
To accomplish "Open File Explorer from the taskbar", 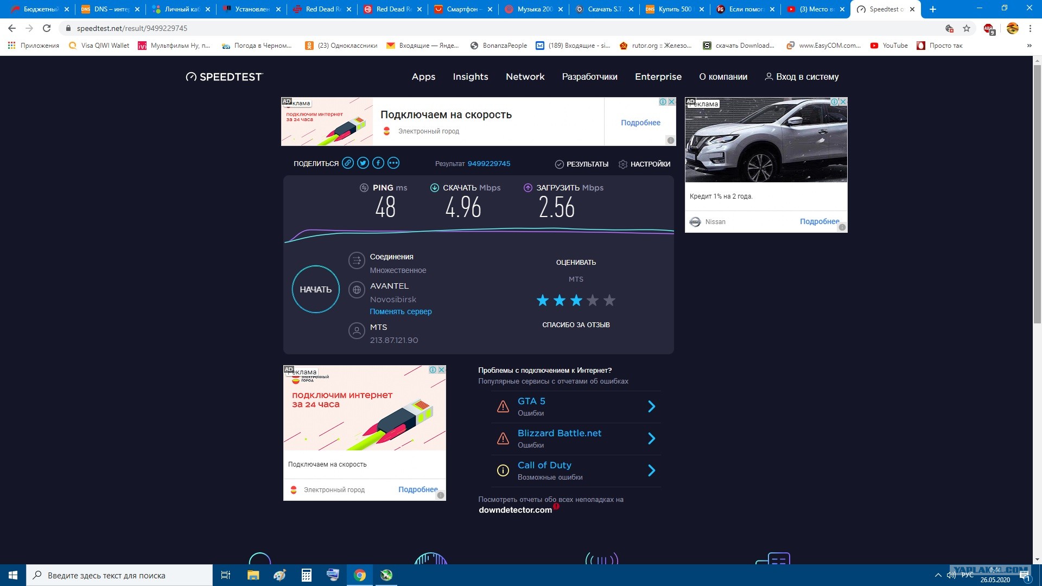I will coord(253,575).
